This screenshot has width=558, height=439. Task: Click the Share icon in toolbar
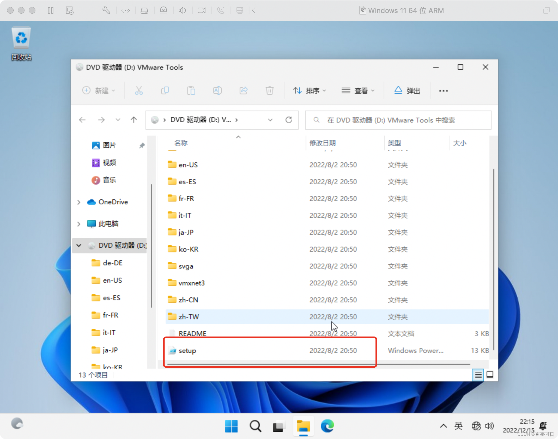pos(243,90)
